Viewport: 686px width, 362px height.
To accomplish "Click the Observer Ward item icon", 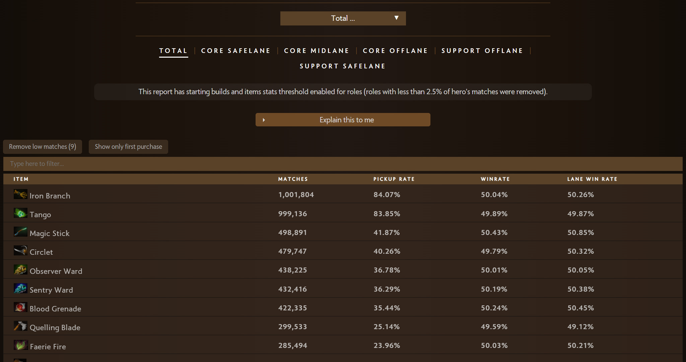I will coord(20,270).
